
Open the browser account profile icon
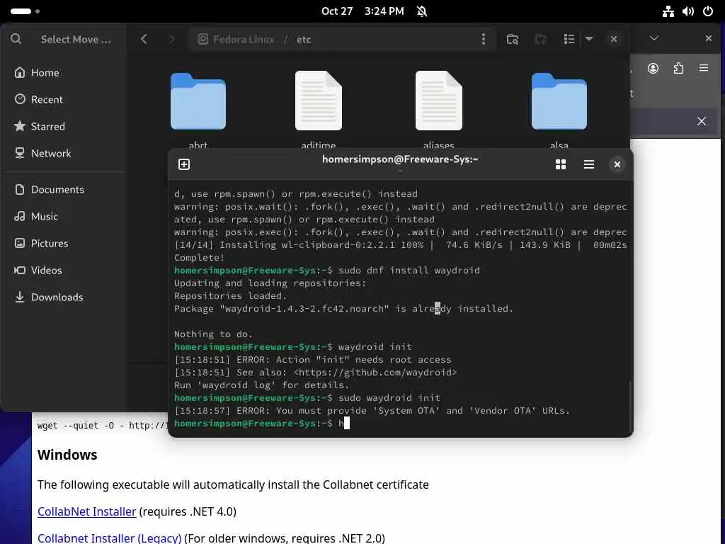coord(653,69)
